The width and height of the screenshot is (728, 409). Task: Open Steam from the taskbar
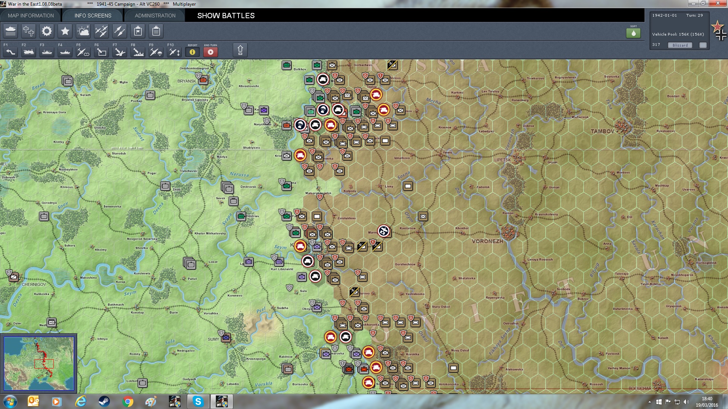coord(104,401)
